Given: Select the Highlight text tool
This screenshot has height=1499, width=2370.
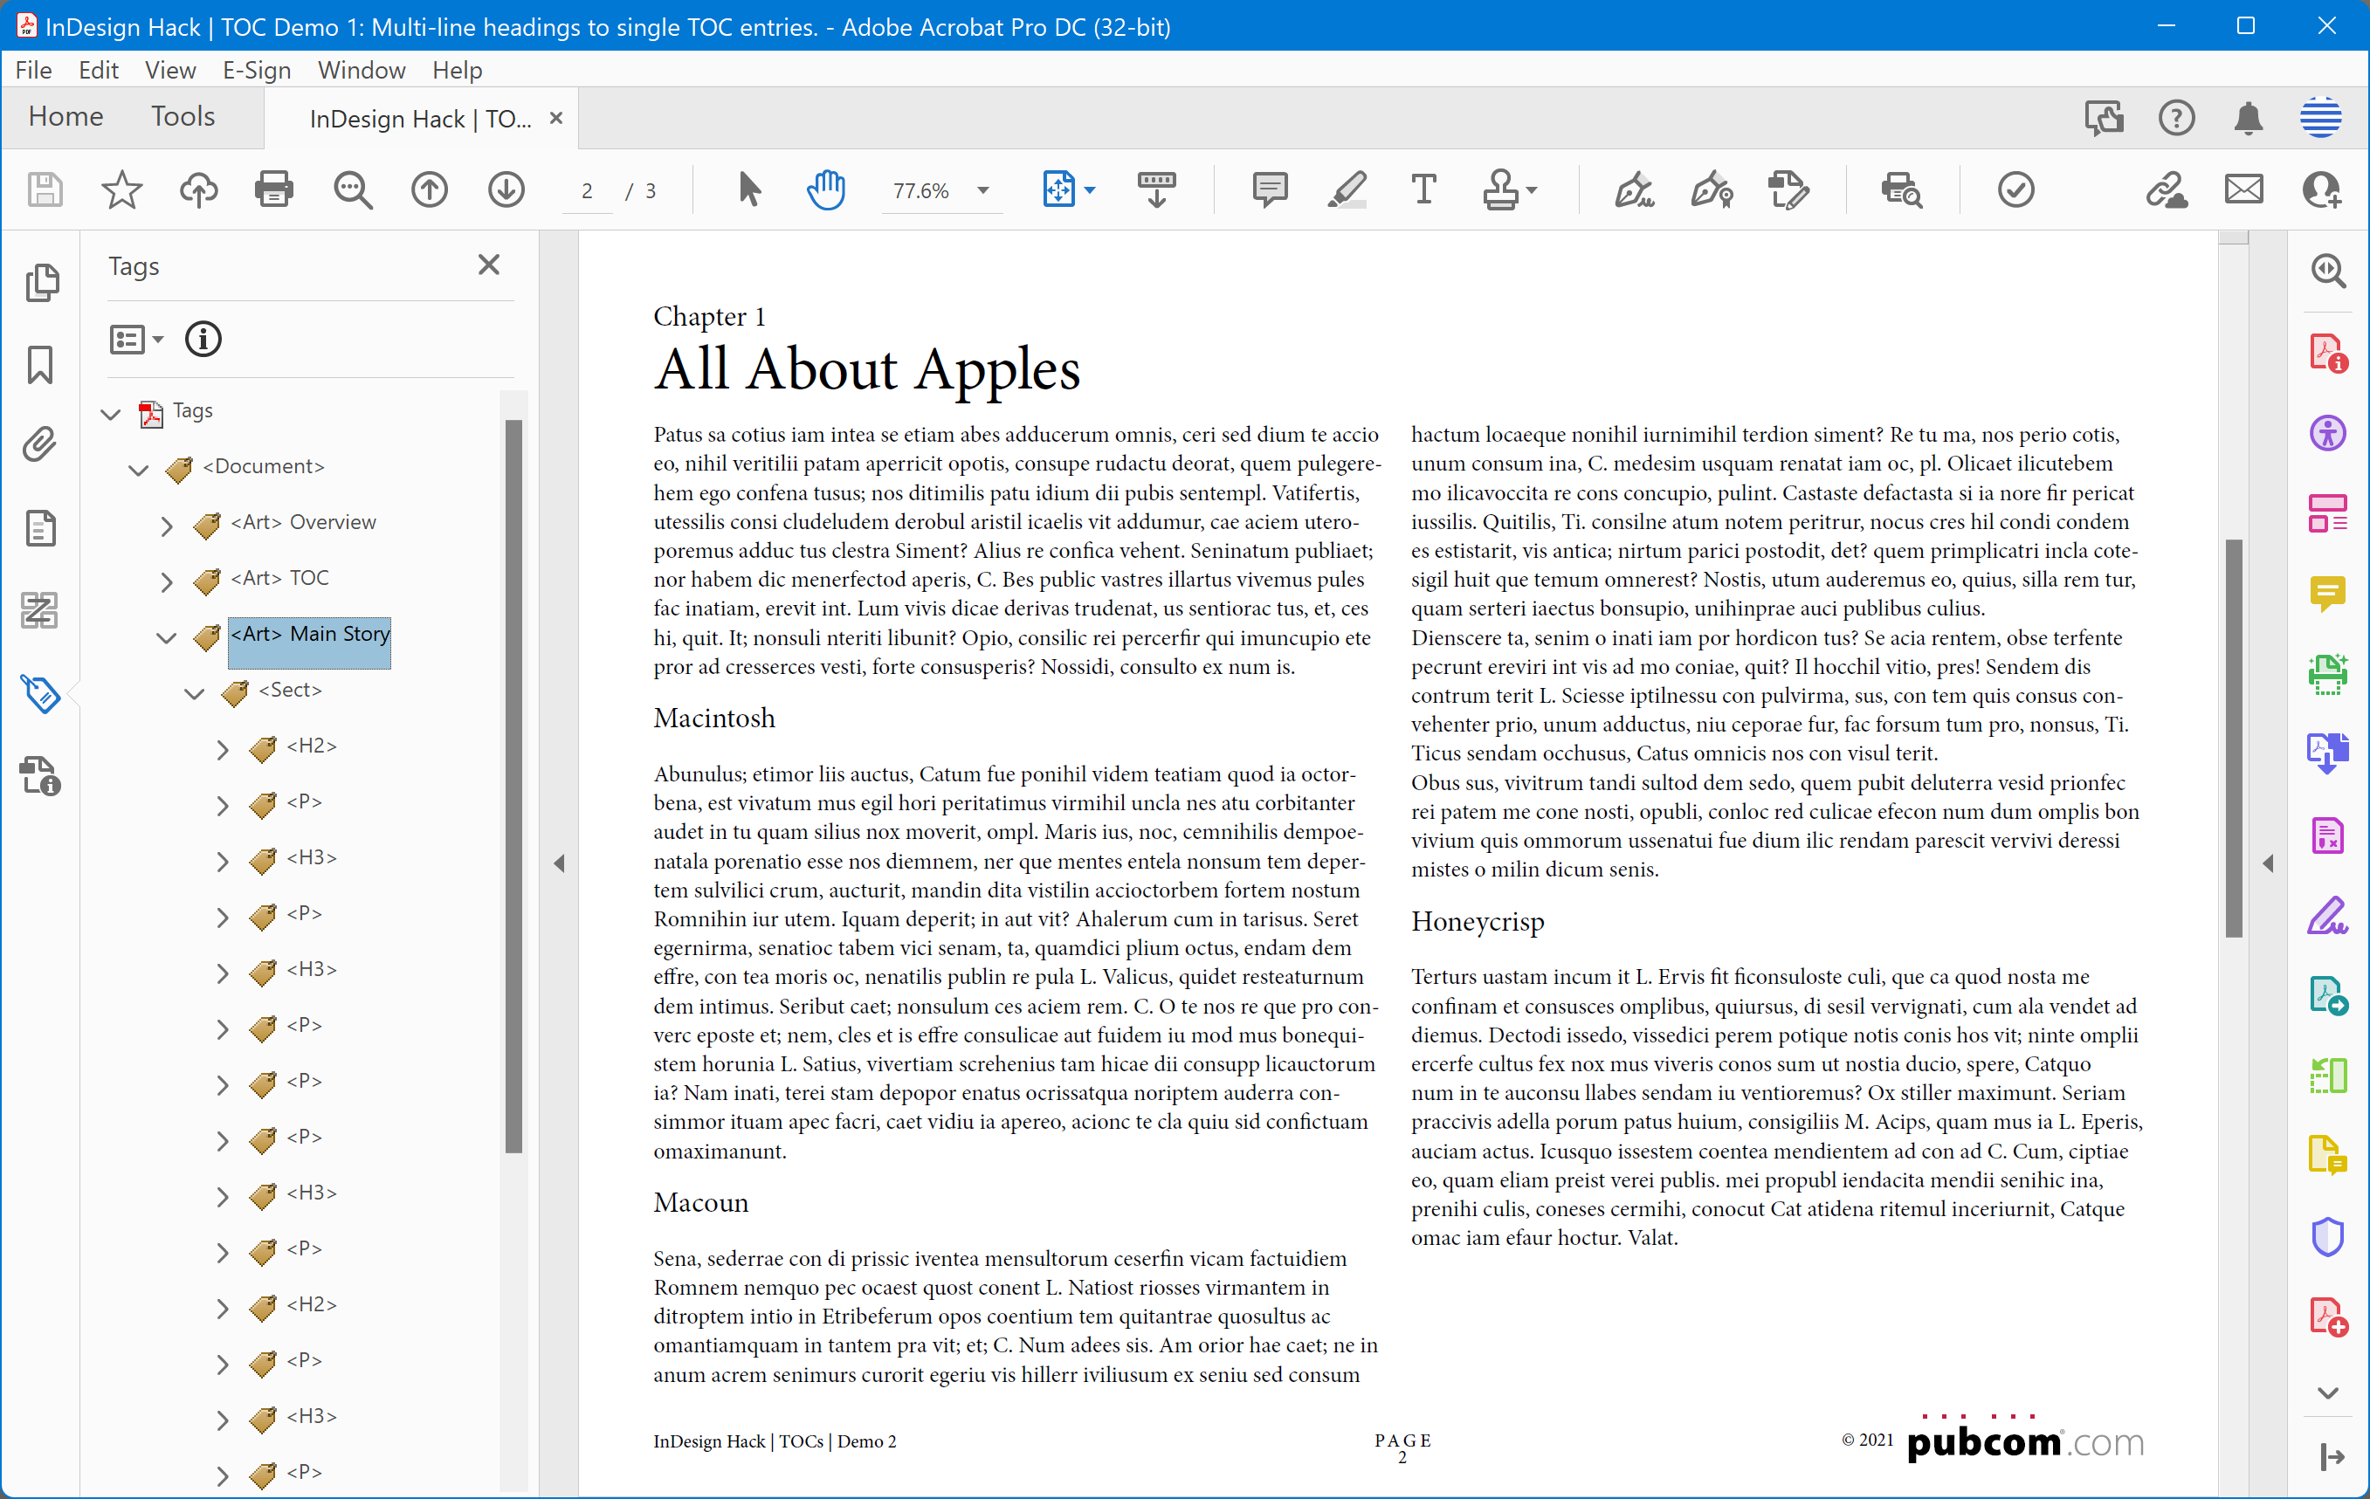Looking at the screenshot, I should point(1347,190).
